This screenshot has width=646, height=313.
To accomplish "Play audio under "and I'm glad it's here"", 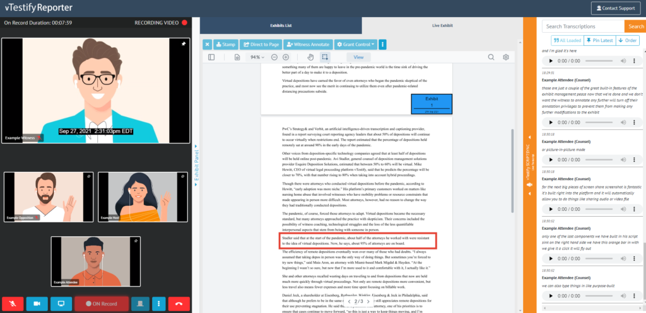I will click(x=550, y=61).
